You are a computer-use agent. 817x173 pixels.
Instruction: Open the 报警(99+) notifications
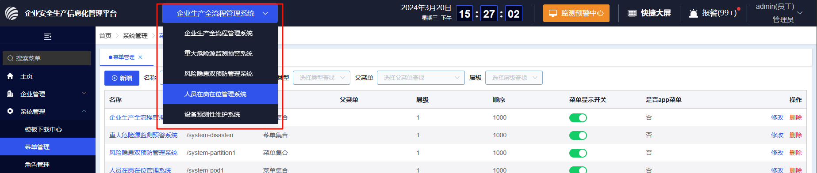click(714, 13)
